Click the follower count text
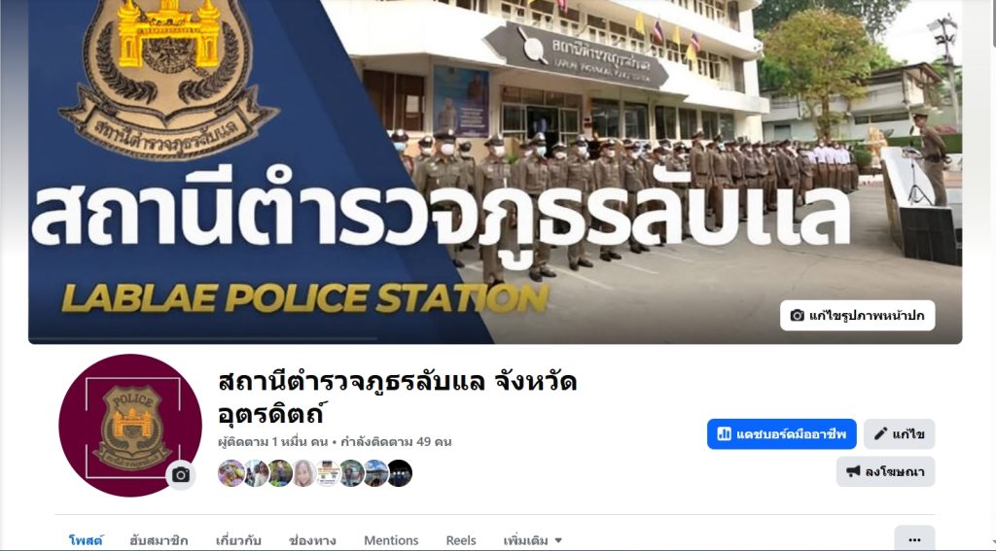 [x=273, y=442]
